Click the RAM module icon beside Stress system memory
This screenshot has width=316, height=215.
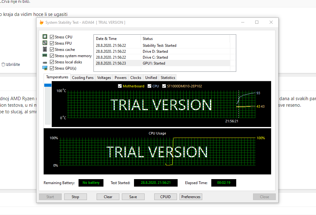(45, 56)
